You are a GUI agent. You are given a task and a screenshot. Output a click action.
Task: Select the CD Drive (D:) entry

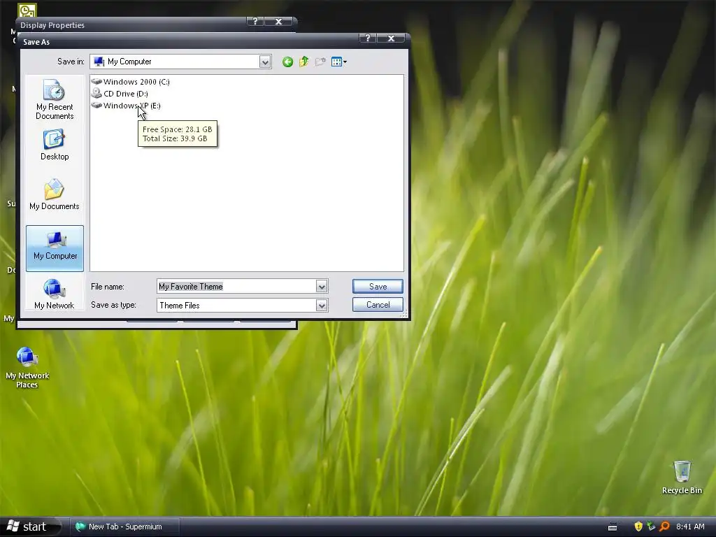120,94
